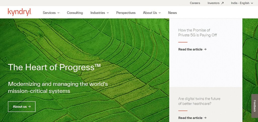Click 'Are digital twins the future' heading

pyautogui.click(x=199, y=101)
